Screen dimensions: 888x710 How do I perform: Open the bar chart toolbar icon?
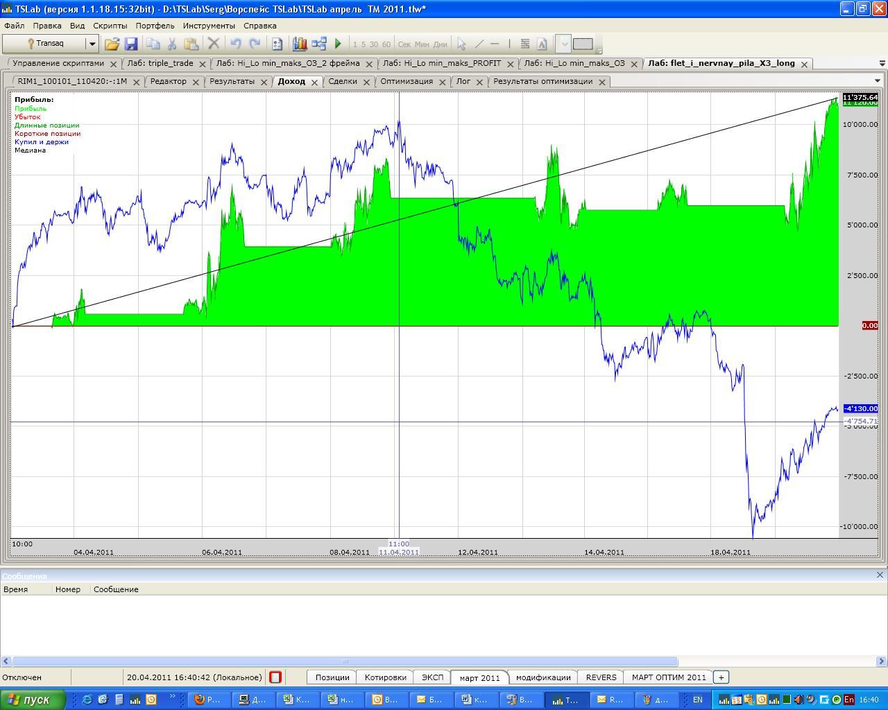pyautogui.click(x=300, y=44)
